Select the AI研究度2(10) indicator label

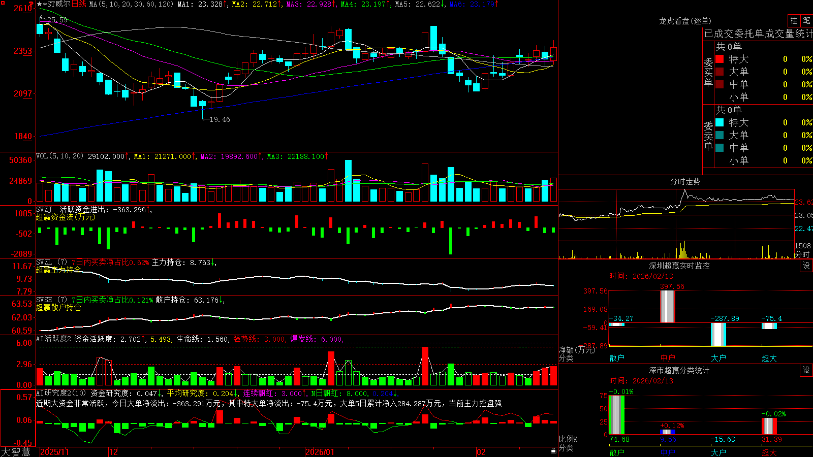(61, 394)
